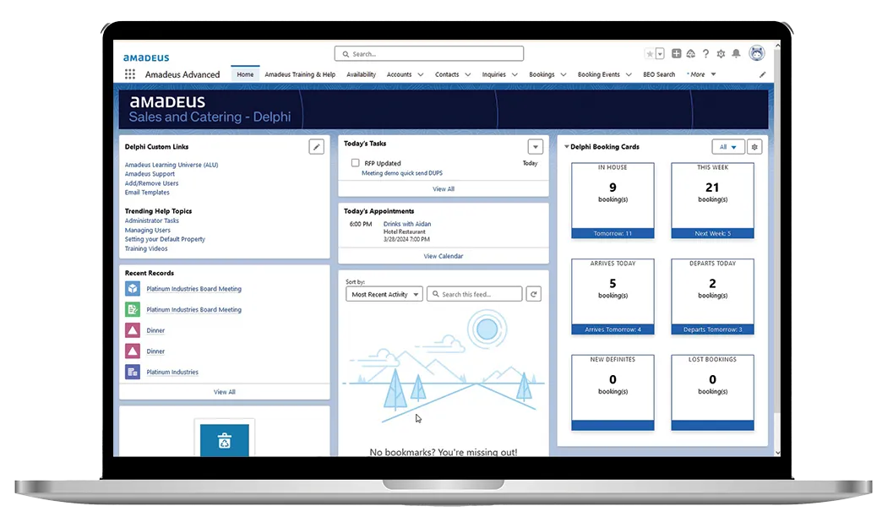Open the Inquiries tab
Image resolution: width=882 pixels, height=517 pixels.
coord(494,74)
